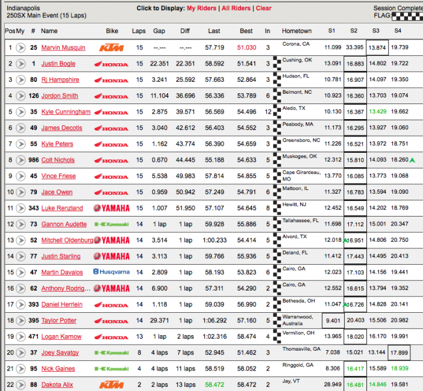The height and width of the screenshot is (391, 423).
Task: Click arrow icon in Taylor Potter row
Action: 20,321
